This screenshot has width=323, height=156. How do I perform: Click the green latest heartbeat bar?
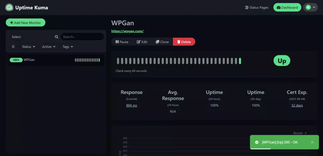pyautogui.click(x=240, y=61)
